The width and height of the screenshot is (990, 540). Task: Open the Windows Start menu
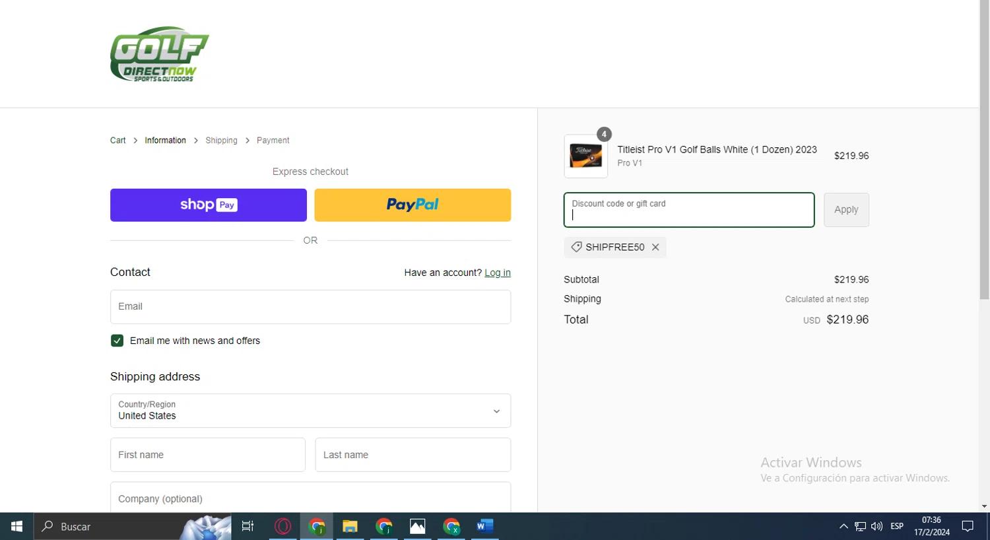click(x=16, y=526)
